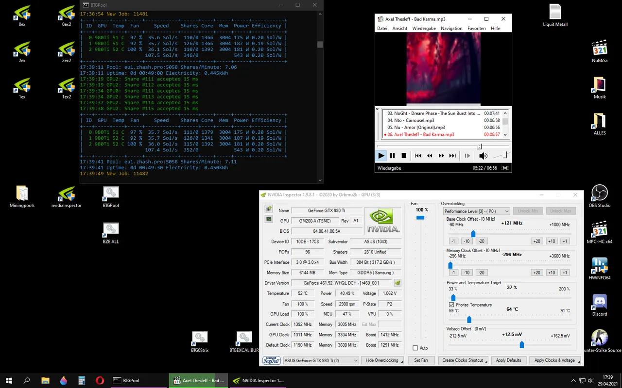622x388 pixels.
Task: Select the 0ex desktop shortcut
Action: coord(22,16)
